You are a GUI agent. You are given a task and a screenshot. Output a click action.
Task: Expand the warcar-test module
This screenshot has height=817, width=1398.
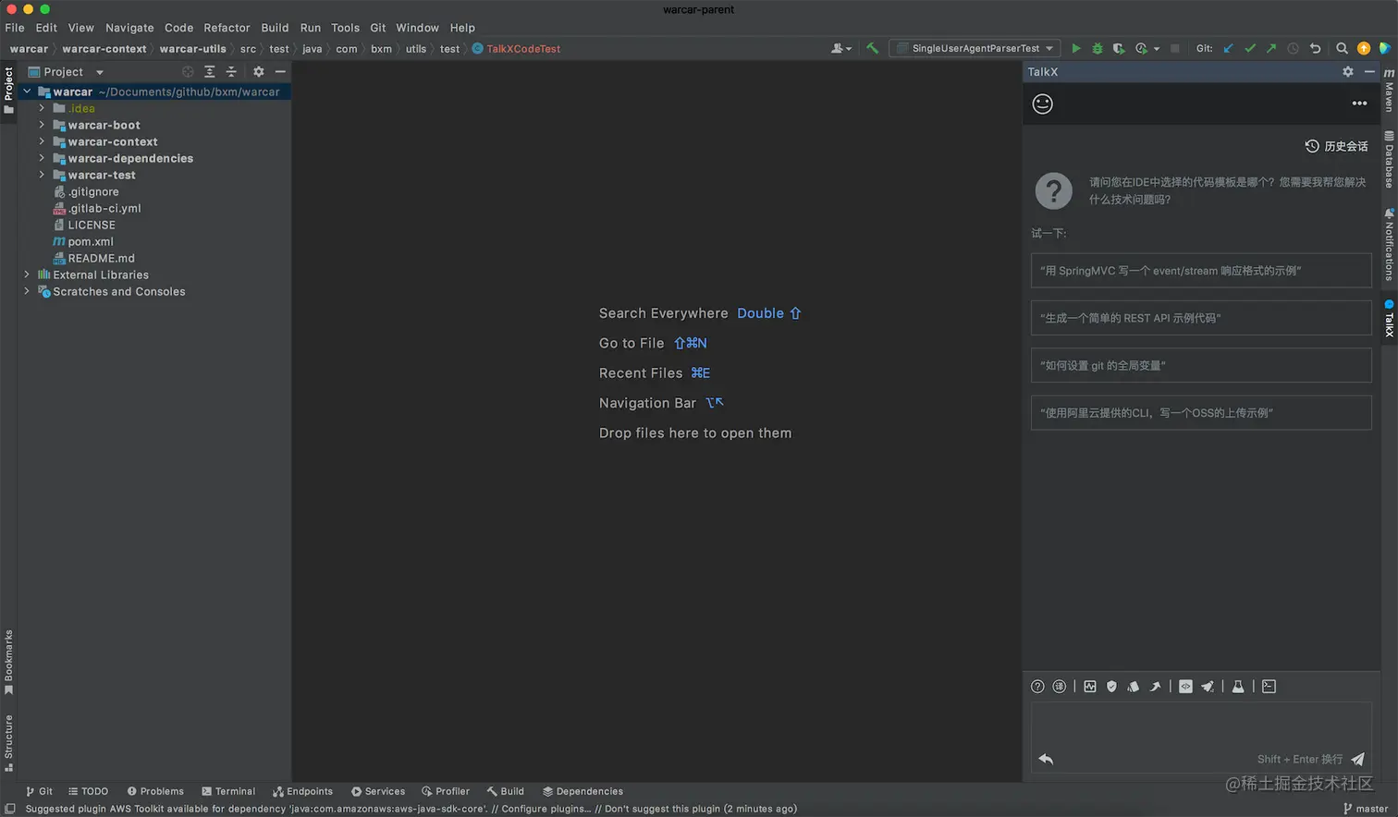pos(42,175)
